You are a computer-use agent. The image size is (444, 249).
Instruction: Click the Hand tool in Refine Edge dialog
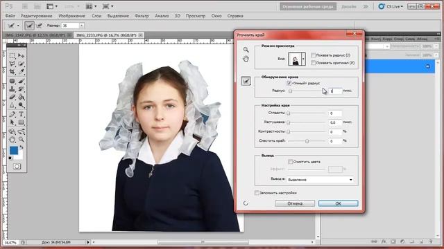[x=246, y=59]
